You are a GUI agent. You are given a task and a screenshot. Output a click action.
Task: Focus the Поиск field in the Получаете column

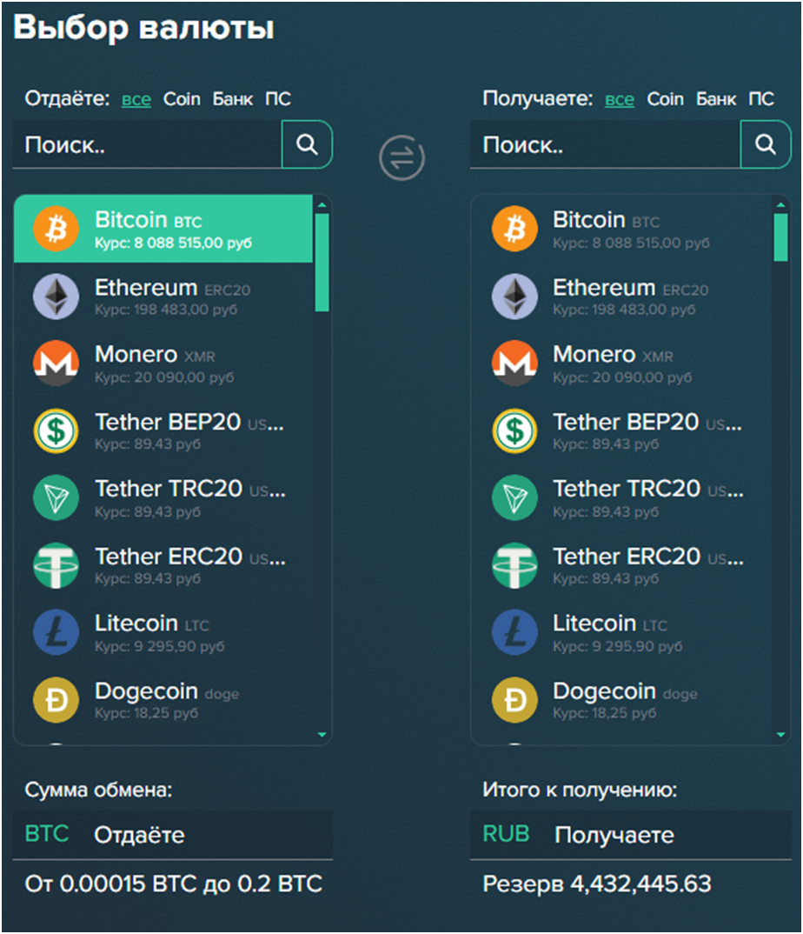(x=606, y=144)
